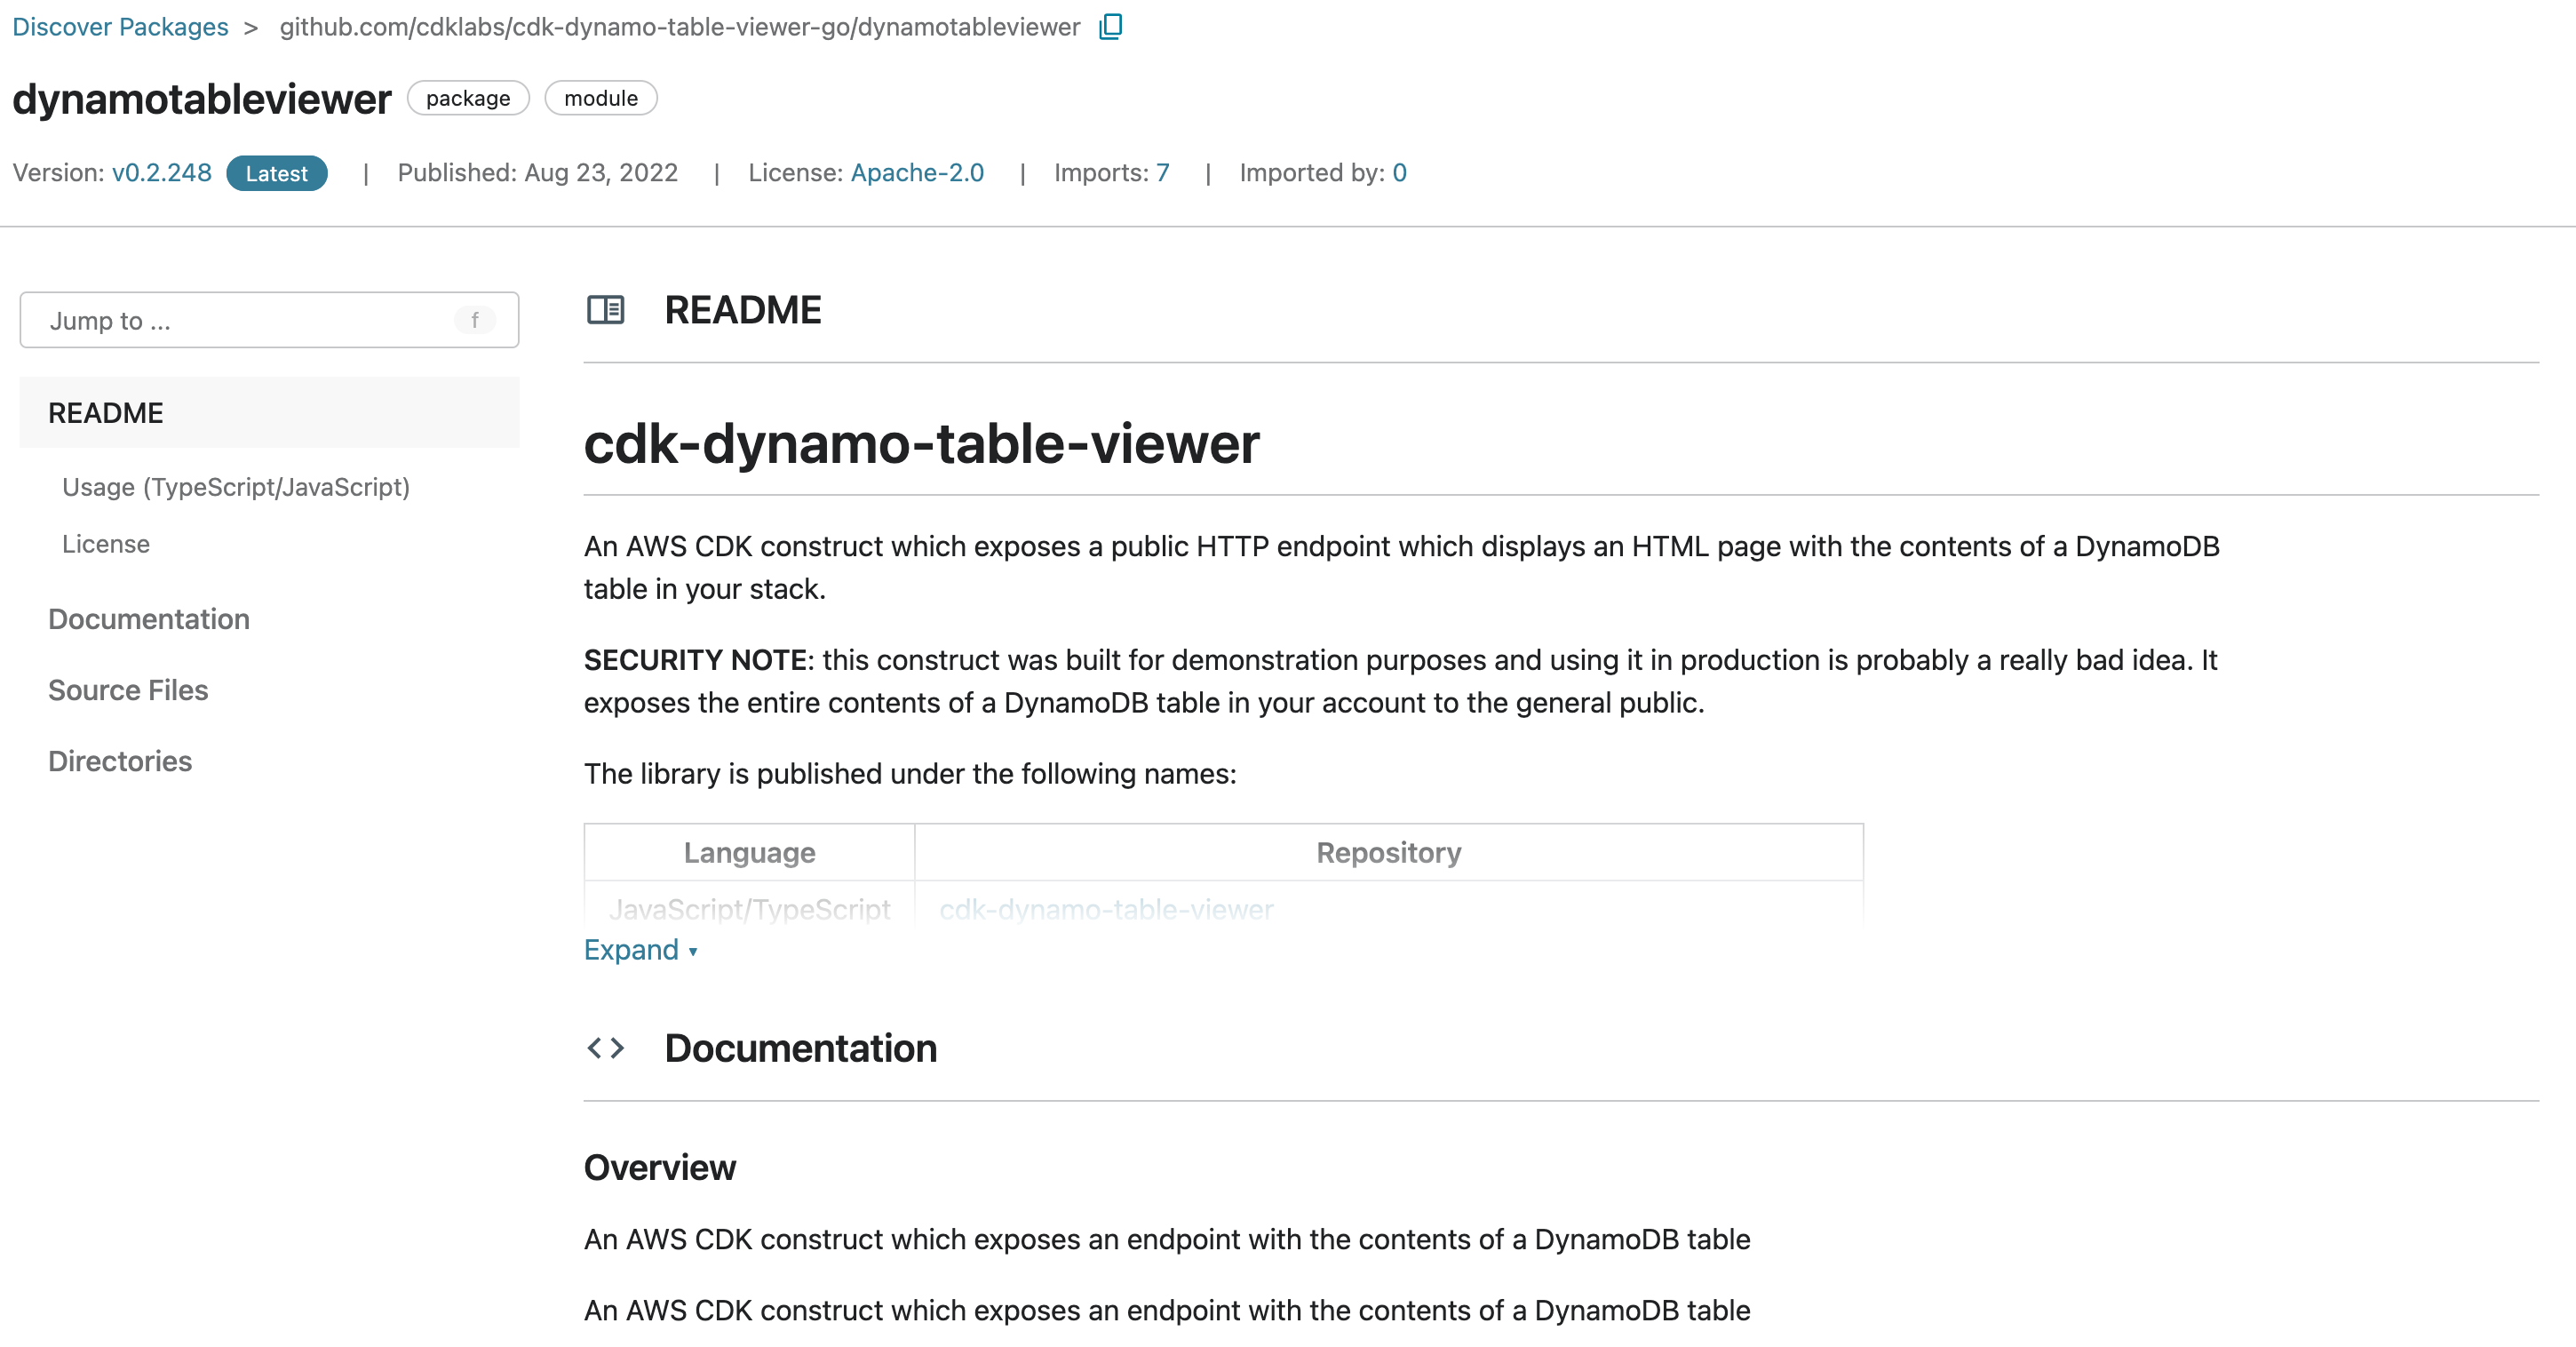This screenshot has height=1347, width=2576.
Task: Focus the Jump to search field
Action: coord(269,320)
